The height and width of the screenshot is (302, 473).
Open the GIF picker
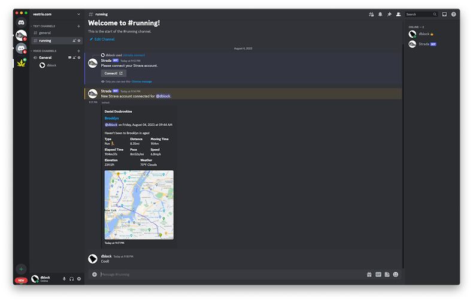(x=378, y=274)
